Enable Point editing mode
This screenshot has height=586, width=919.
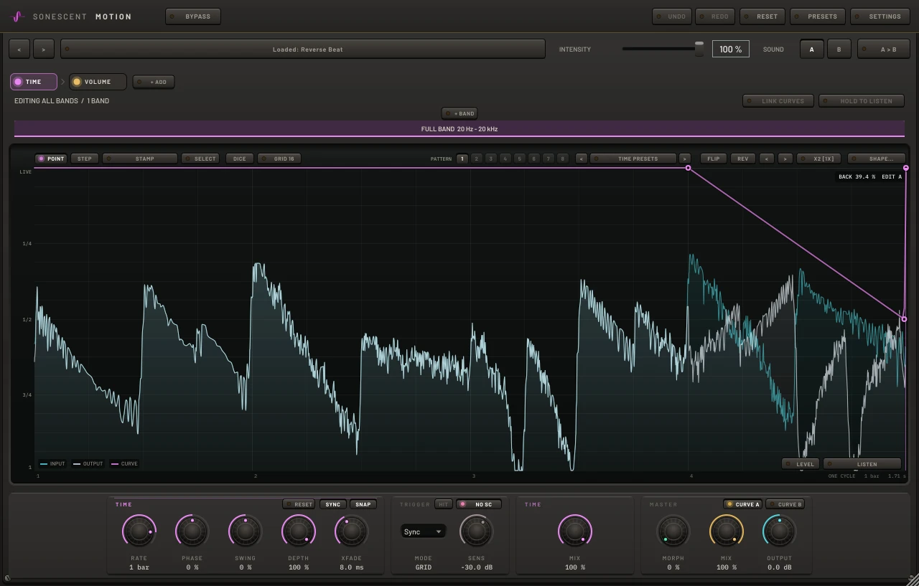click(x=51, y=159)
